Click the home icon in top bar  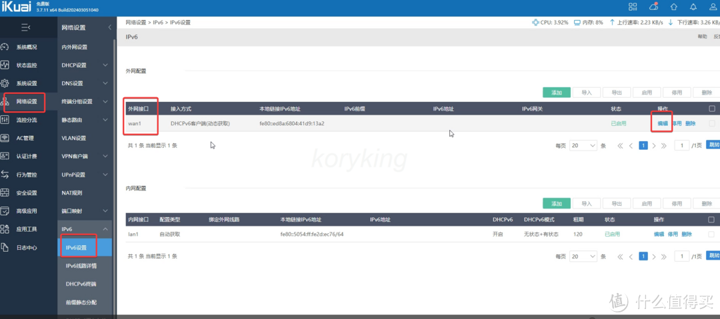tap(675, 7)
